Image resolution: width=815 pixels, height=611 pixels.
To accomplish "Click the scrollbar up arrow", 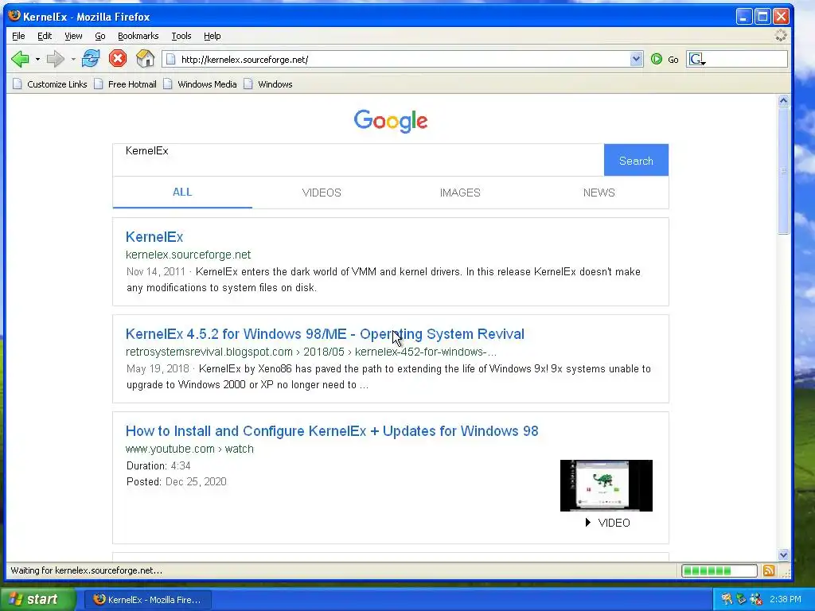I will pos(783,101).
